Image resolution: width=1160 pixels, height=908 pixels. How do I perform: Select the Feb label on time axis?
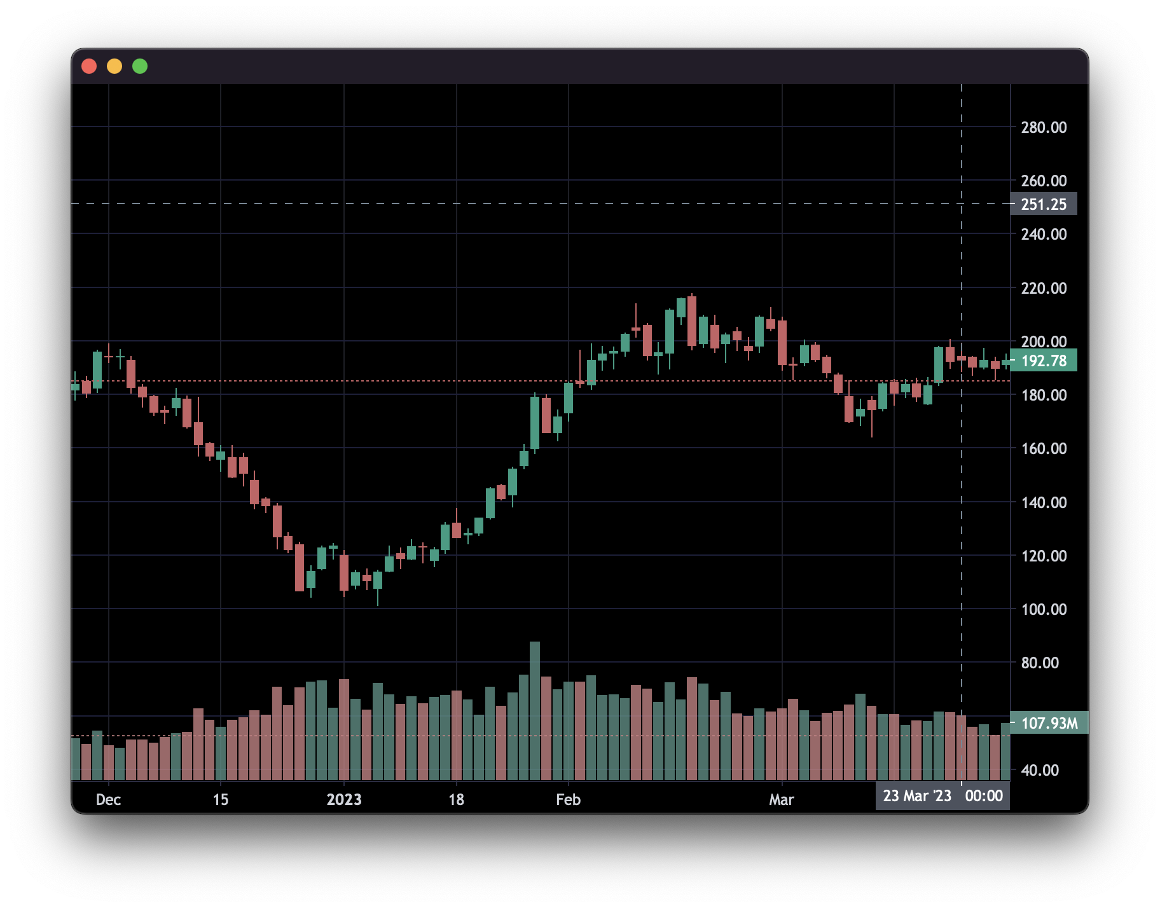click(568, 799)
